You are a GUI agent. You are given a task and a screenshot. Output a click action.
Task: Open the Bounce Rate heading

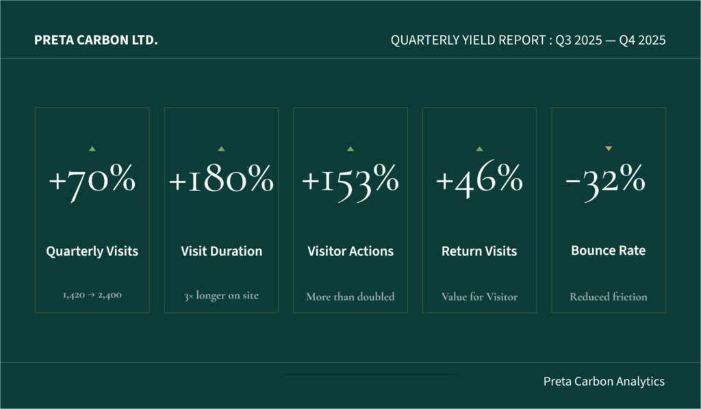click(x=609, y=251)
